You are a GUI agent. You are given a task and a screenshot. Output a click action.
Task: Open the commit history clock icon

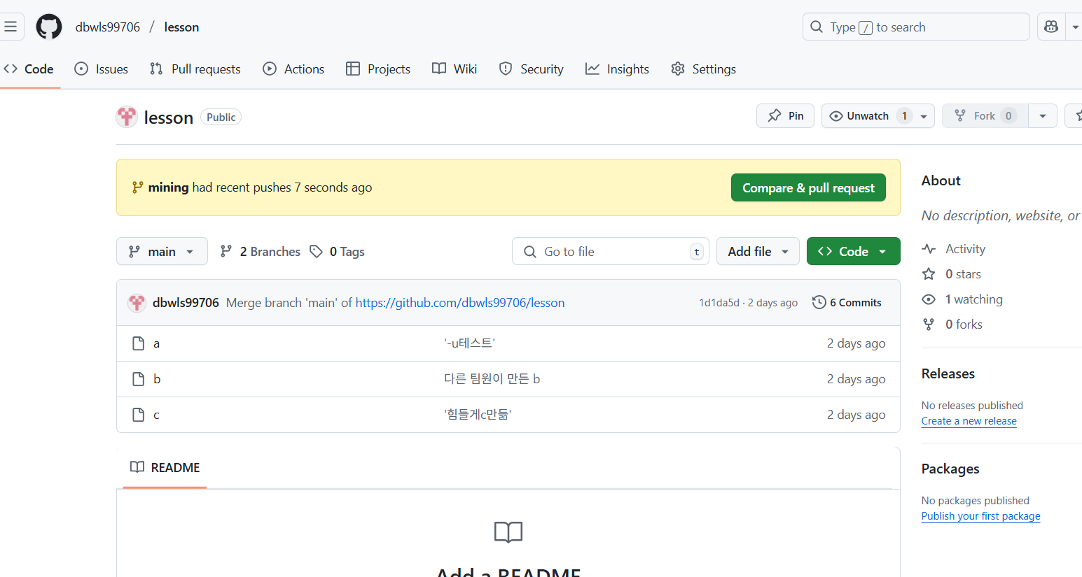pyautogui.click(x=819, y=302)
